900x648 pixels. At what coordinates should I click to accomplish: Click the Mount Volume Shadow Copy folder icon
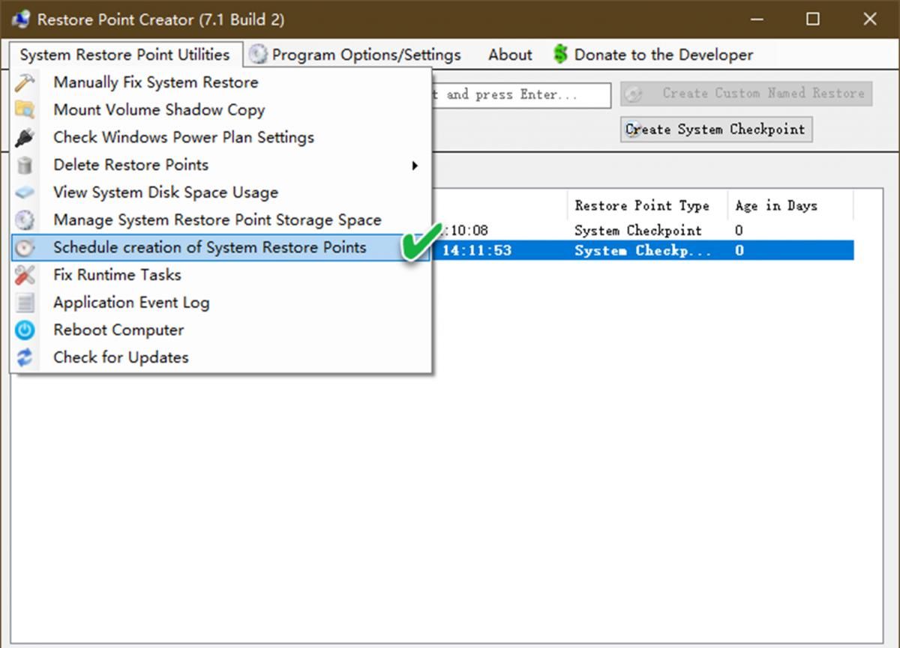pyautogui.click(x=25, y=110)
